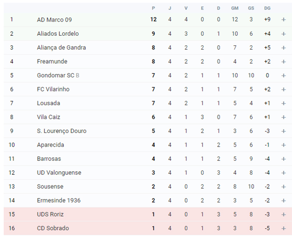Open plus icon on Freamunde row
Image resolution: width=292 pixels, height=239 pixels.
283,62
